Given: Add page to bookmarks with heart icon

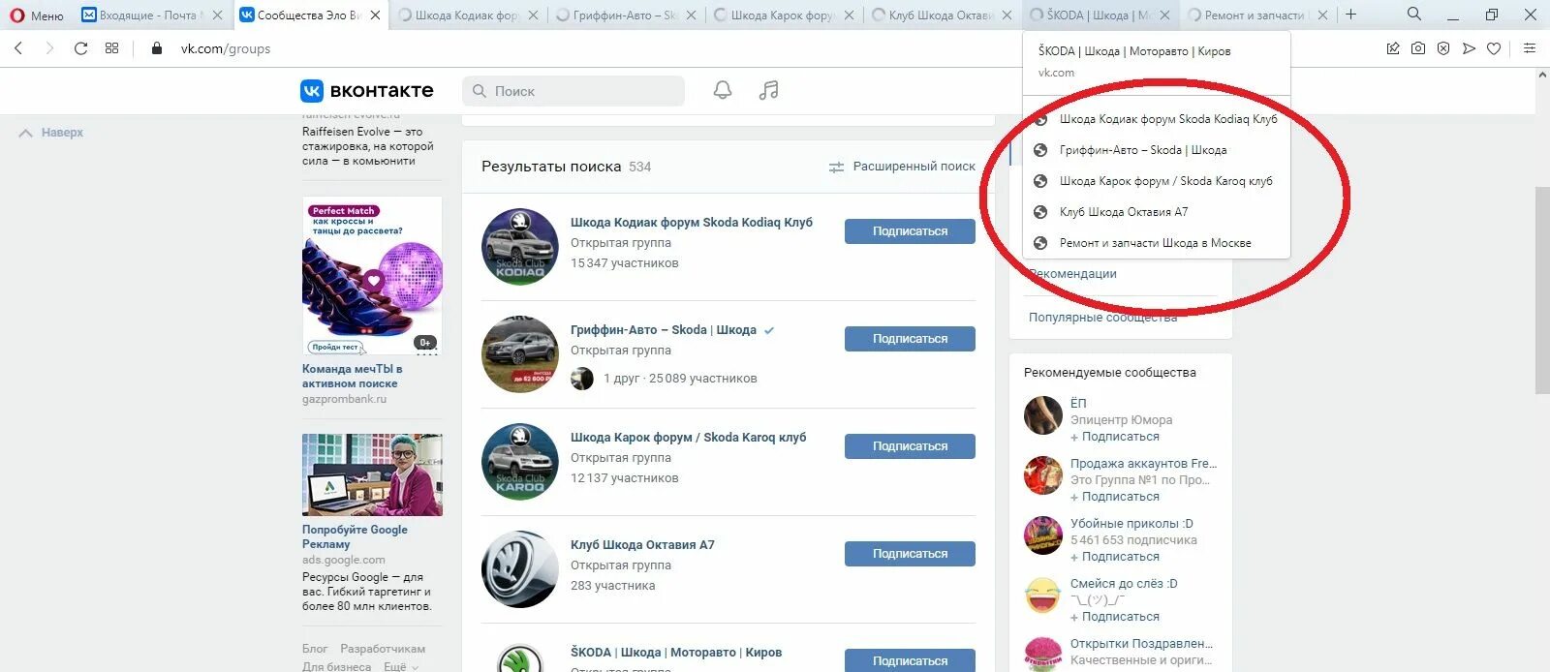Looking at the screenshot, I should tap(1494, 48).
